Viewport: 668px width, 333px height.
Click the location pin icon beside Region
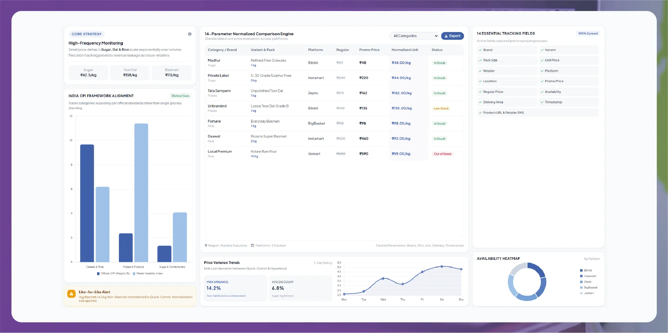[x=206, y=245]
